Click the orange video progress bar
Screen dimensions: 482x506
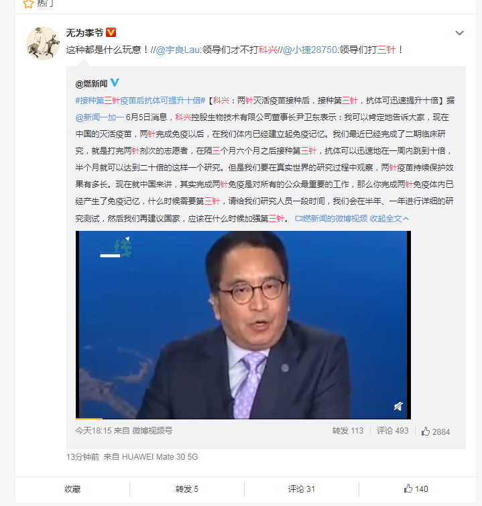(x=89, y=418)
